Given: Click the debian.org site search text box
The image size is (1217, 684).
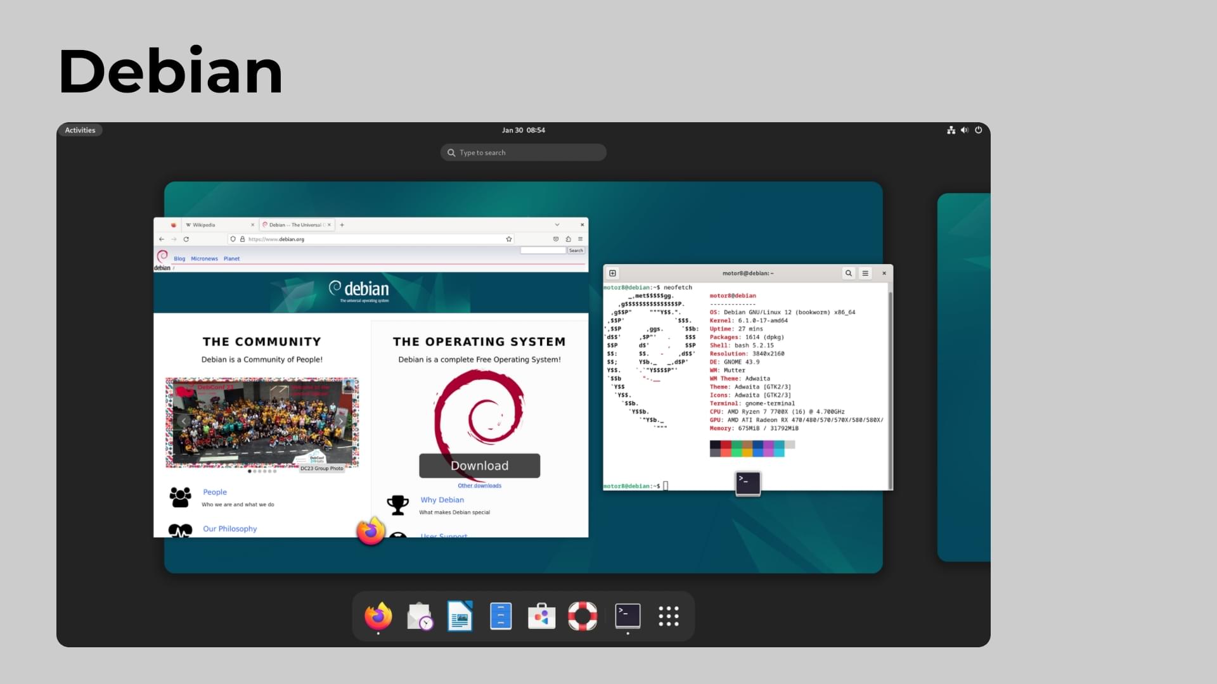Looking at the screenshot, I should coord(543,251).
